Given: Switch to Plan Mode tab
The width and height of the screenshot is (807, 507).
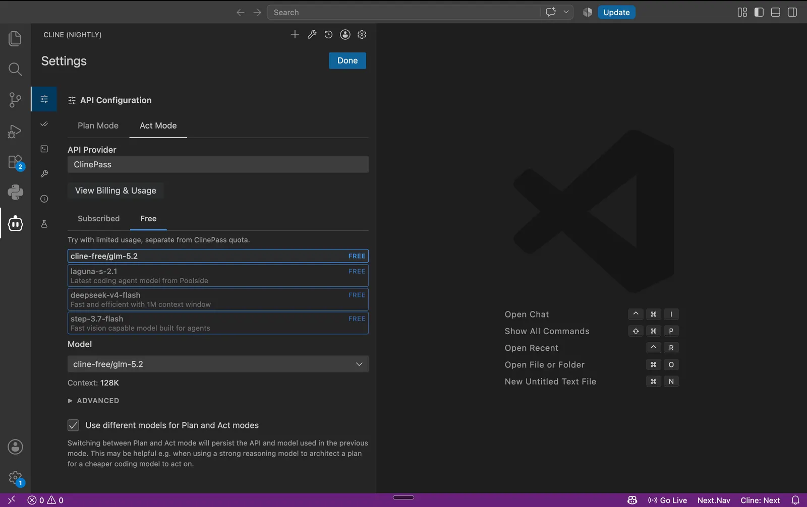Looking at the screenshot, I should pyautogui.click(x=98, y=125).
